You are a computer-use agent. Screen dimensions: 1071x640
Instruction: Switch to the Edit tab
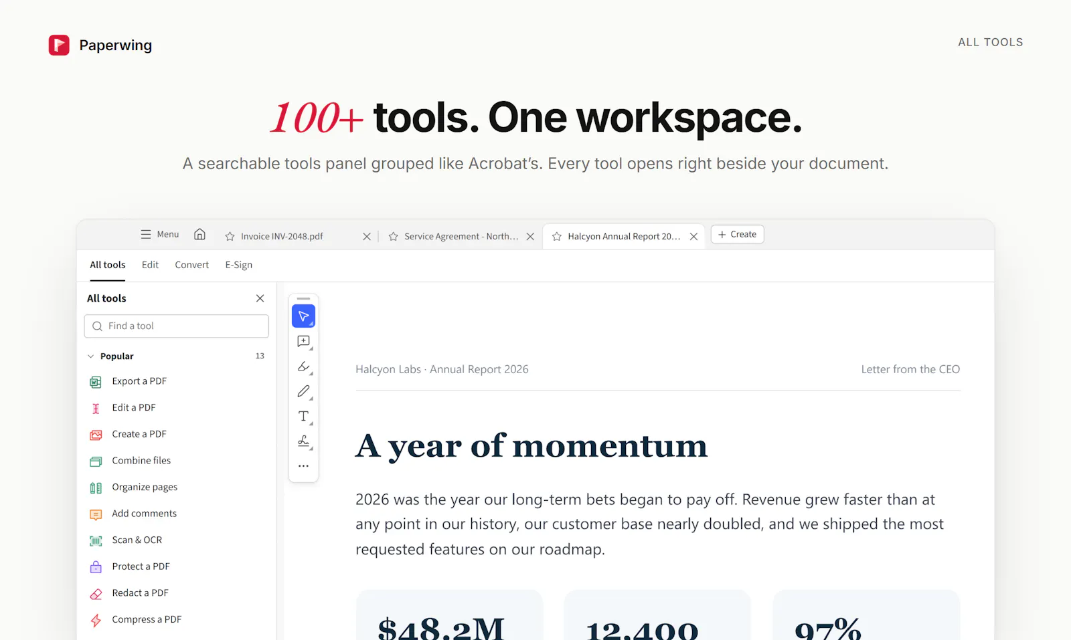[x=150, y=265]
